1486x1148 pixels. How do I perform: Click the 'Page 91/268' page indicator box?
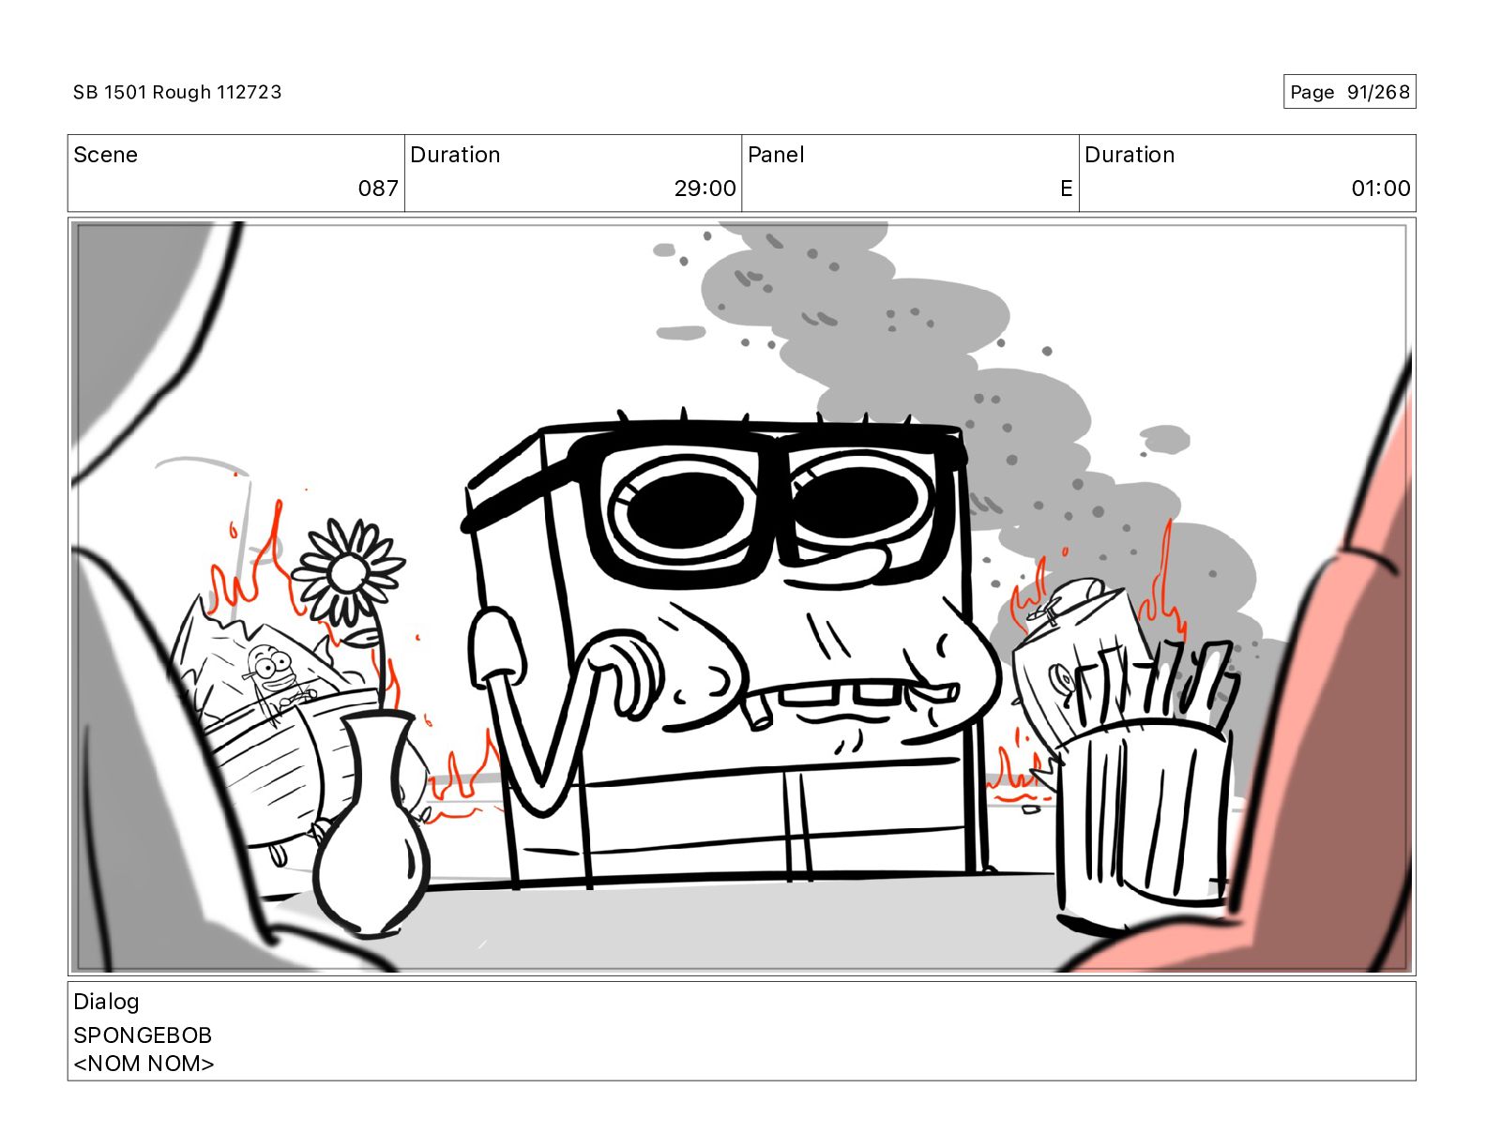tap(1349, 92)
